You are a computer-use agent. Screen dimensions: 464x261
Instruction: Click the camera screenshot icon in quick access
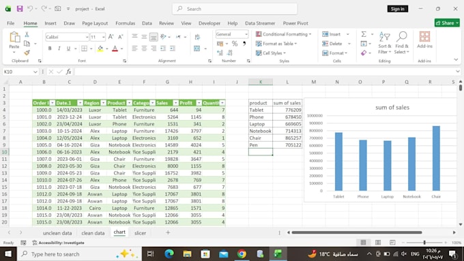58,9
